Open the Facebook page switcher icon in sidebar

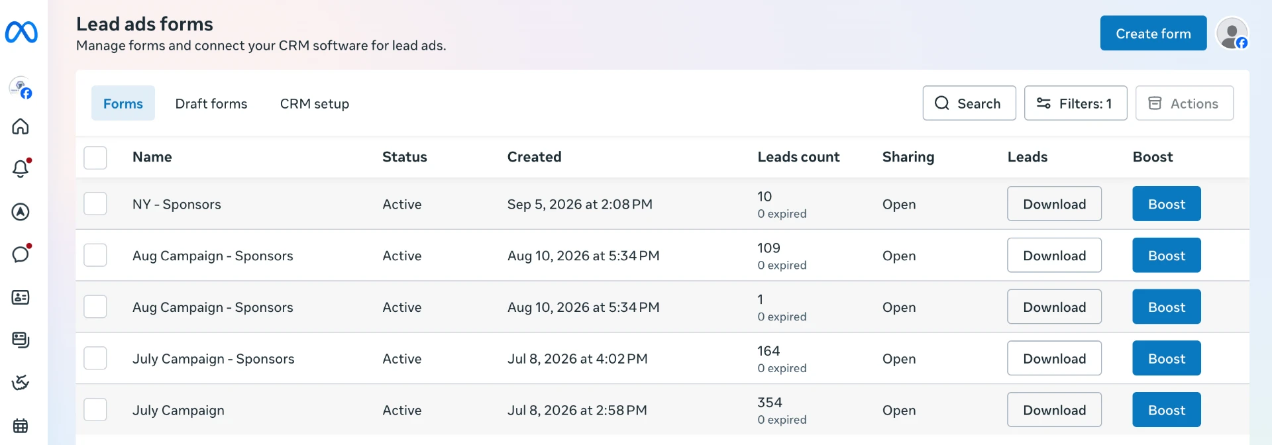(x=21, y=87)
